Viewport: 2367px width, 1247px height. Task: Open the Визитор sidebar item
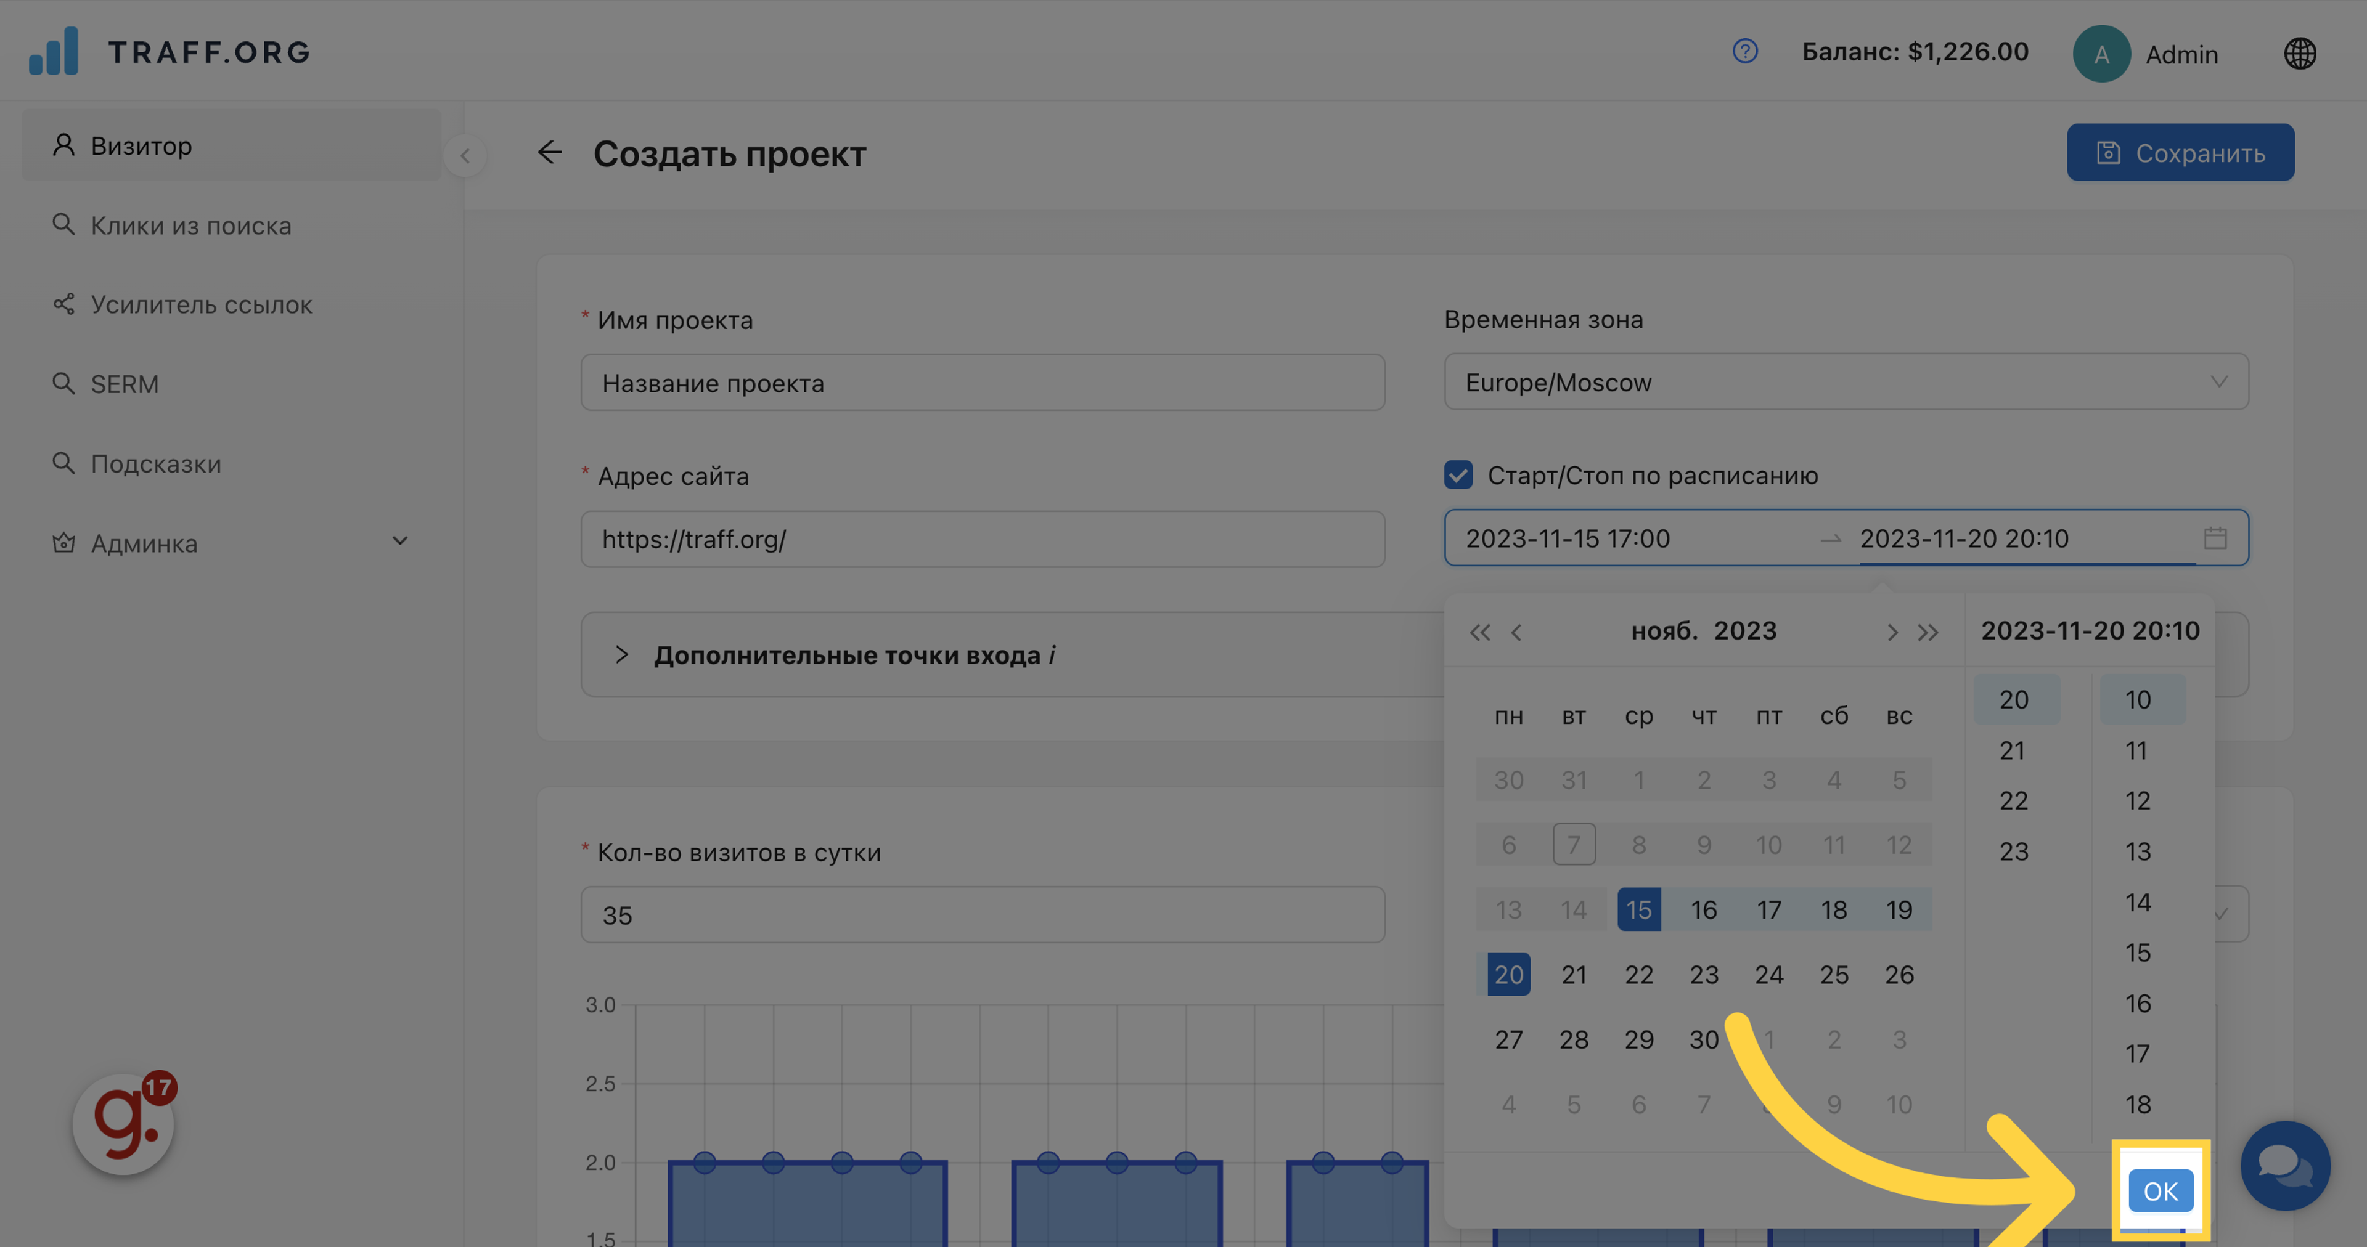(232, 145)
